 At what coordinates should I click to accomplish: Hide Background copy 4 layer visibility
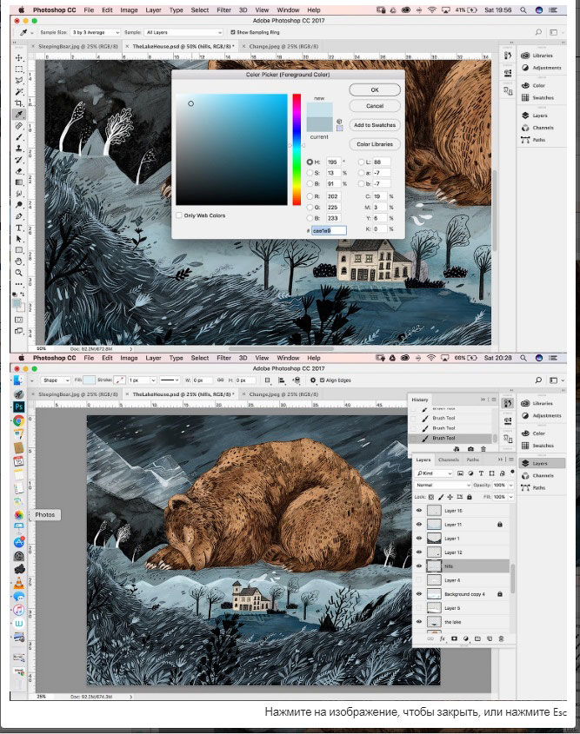419,594
